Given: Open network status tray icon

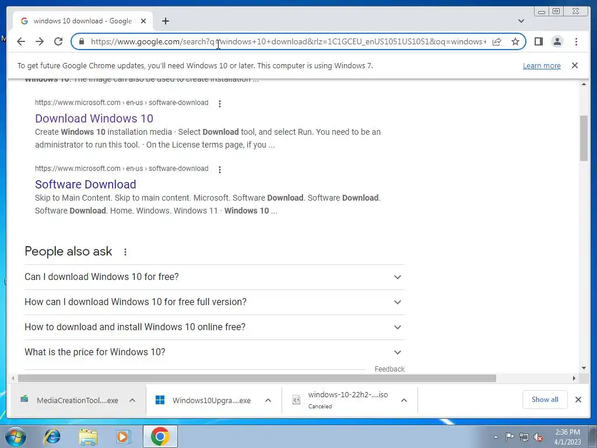Looking at the screenshot, I should click(x=524, y=437).
